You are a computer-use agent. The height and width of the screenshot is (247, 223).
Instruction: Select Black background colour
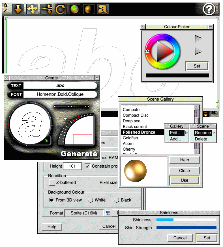(x=116, y=200)
